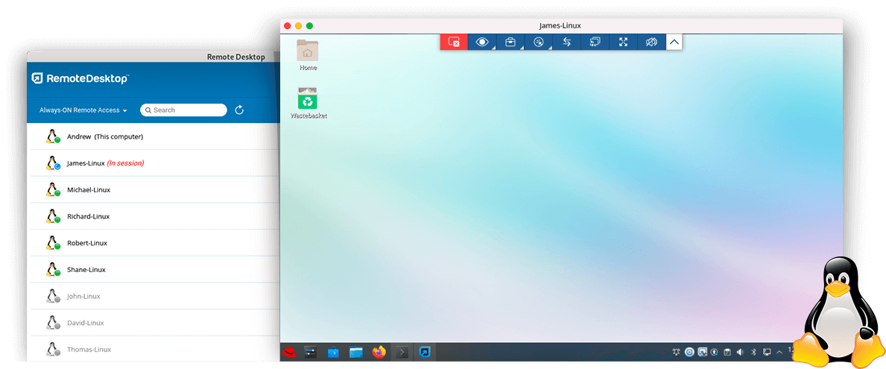Toggle full screen mode in session toolbar

[623, 42]
